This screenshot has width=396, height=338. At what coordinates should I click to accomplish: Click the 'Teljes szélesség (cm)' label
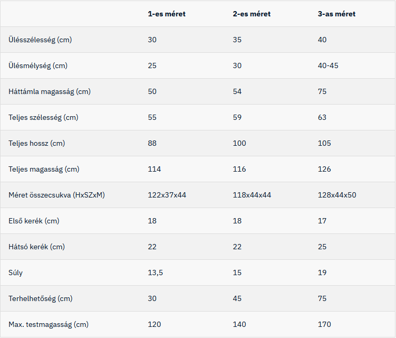[x=43, y=117]
